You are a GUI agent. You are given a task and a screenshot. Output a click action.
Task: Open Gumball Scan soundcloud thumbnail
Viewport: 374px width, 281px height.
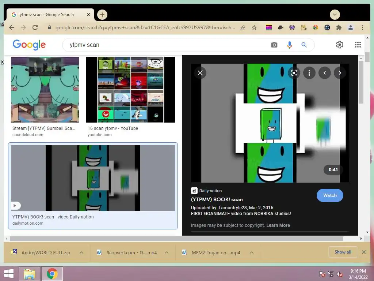pos(45,90)
